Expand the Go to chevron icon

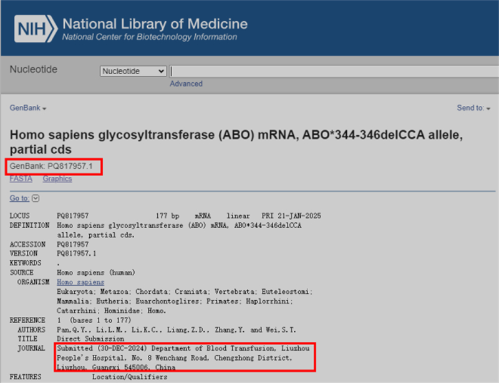tap(35, 198)
